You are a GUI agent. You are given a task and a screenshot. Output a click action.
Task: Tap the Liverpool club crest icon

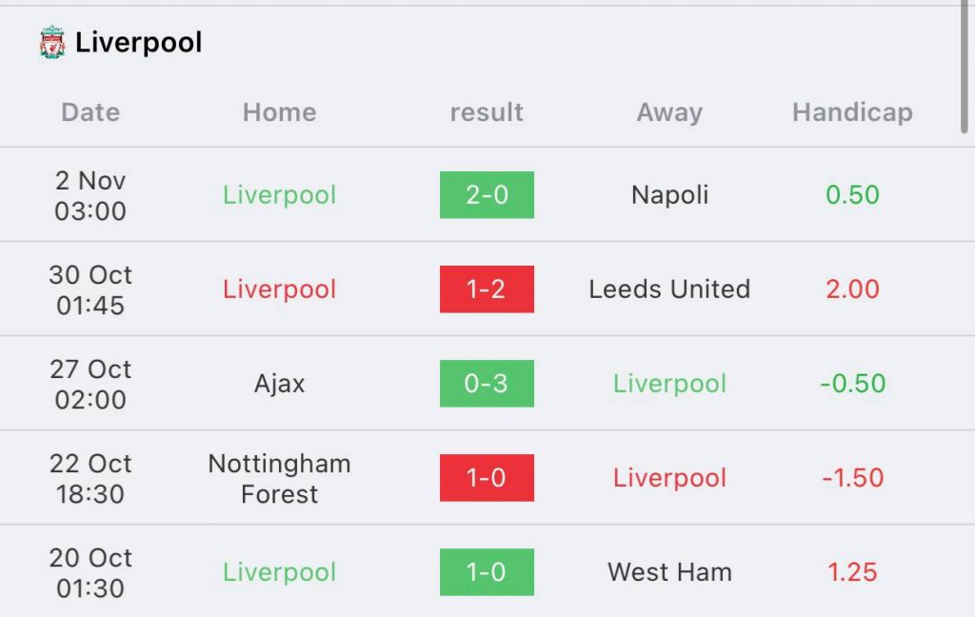click(52, 42)
